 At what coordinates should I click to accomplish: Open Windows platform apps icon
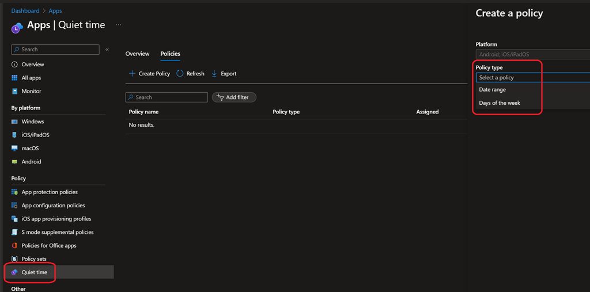15,122
